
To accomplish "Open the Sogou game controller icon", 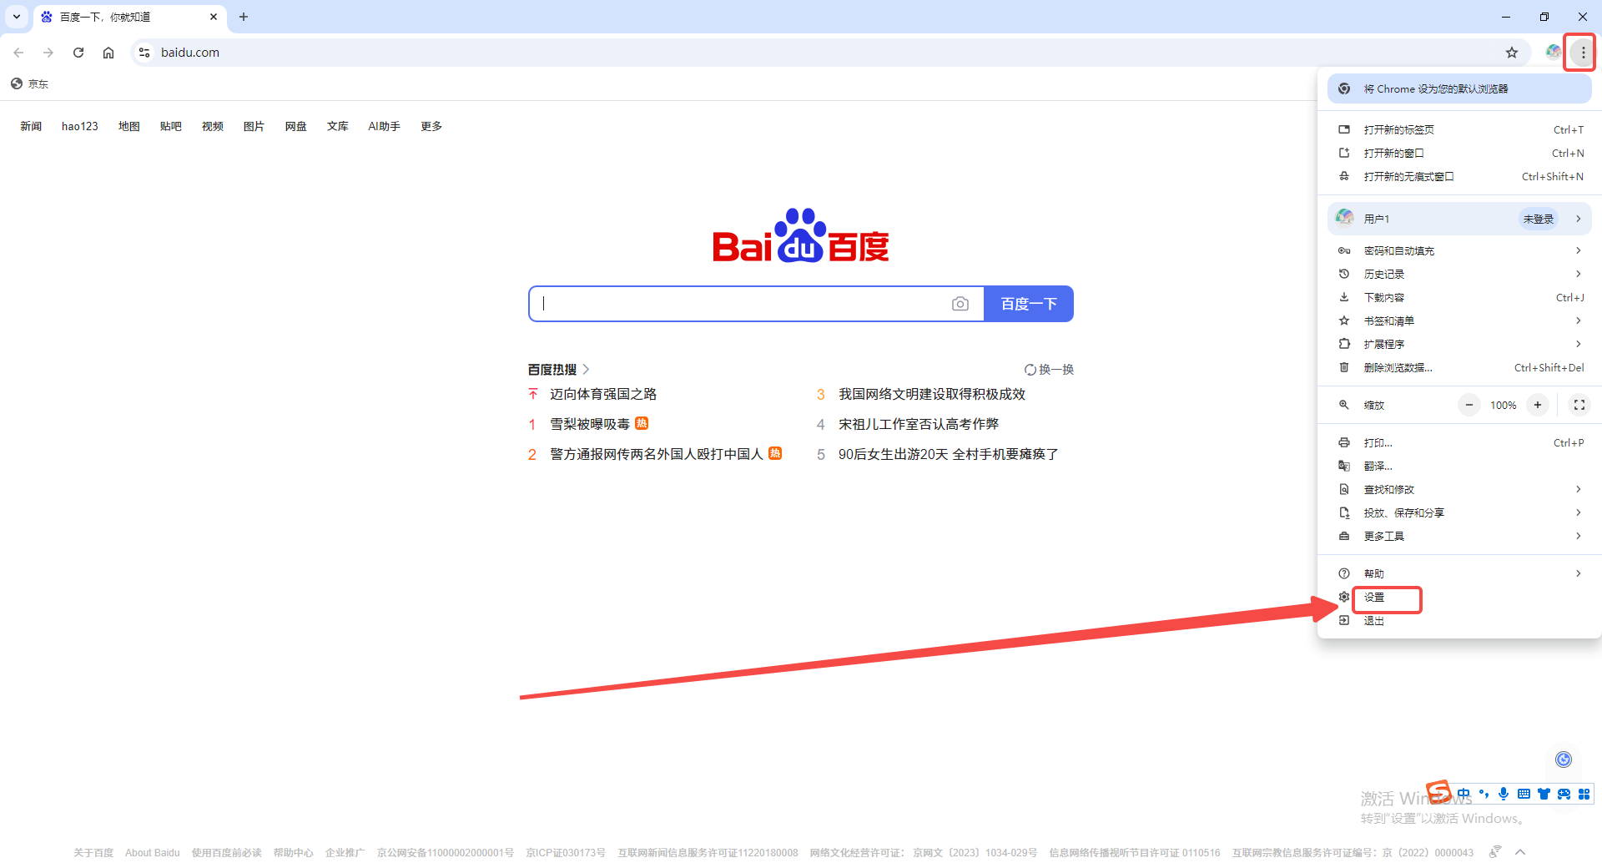I will click(x=1564, y=794).
